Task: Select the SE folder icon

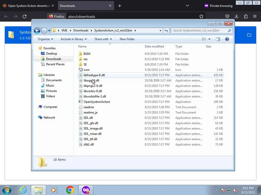Action: [80, 64]
